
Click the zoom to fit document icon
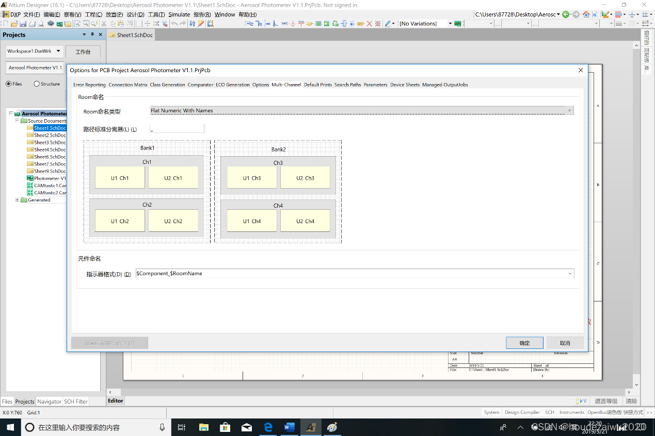[x=77, y=24]
